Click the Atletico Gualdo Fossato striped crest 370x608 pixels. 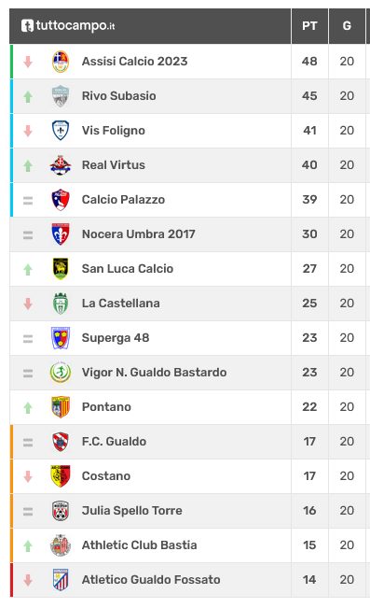61,580
